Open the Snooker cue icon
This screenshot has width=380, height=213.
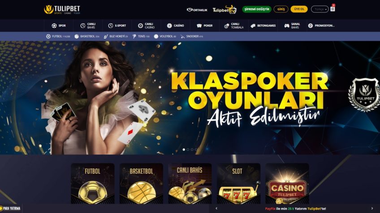pos(182,37)
